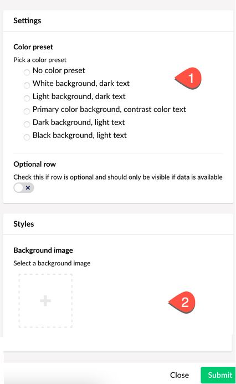Screen dimensions: 236x384
Task: Click the 'Select a background image' description
Action: 52,263
